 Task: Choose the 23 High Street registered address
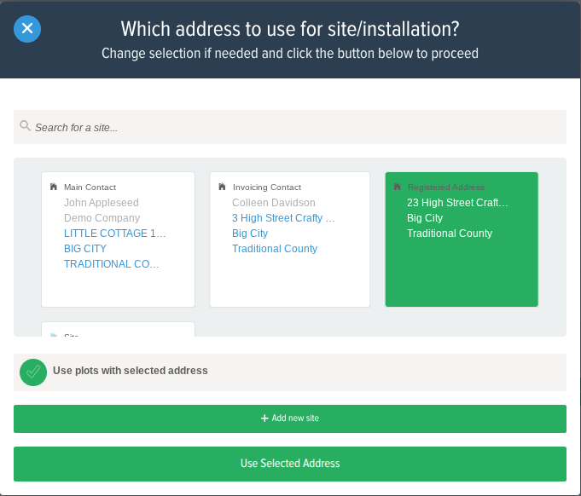(457, 203)
